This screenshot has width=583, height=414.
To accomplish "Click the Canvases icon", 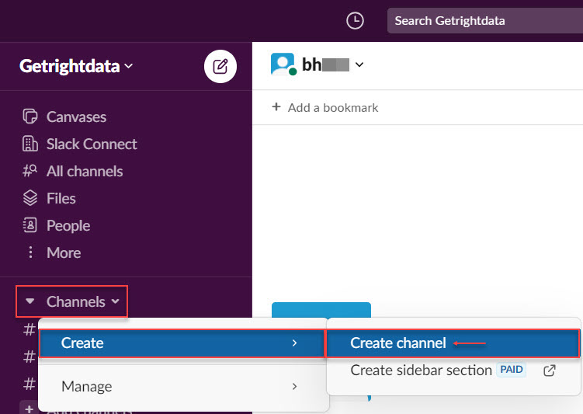I will click(x=30, y=117).
